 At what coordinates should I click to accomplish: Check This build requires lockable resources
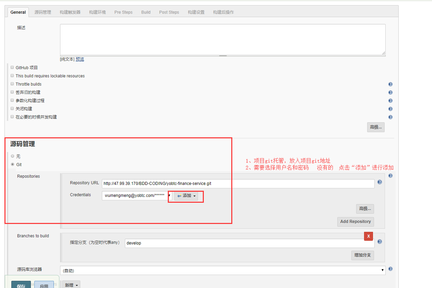click(12, 76)
